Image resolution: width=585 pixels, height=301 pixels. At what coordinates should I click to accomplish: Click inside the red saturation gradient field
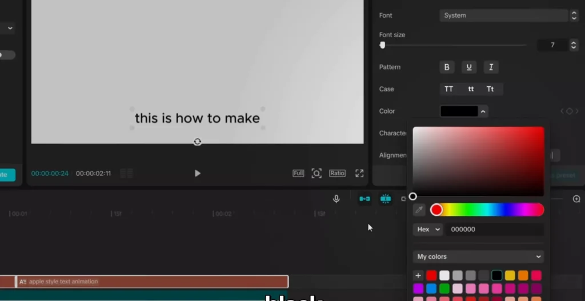[x=478, y=161]
